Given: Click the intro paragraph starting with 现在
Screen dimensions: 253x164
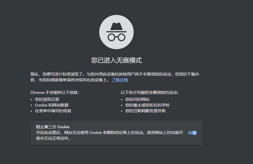Looking at the screenshot, I should [115, 74].
